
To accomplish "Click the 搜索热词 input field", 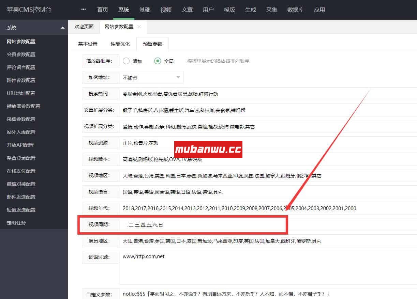I will 268,94.
